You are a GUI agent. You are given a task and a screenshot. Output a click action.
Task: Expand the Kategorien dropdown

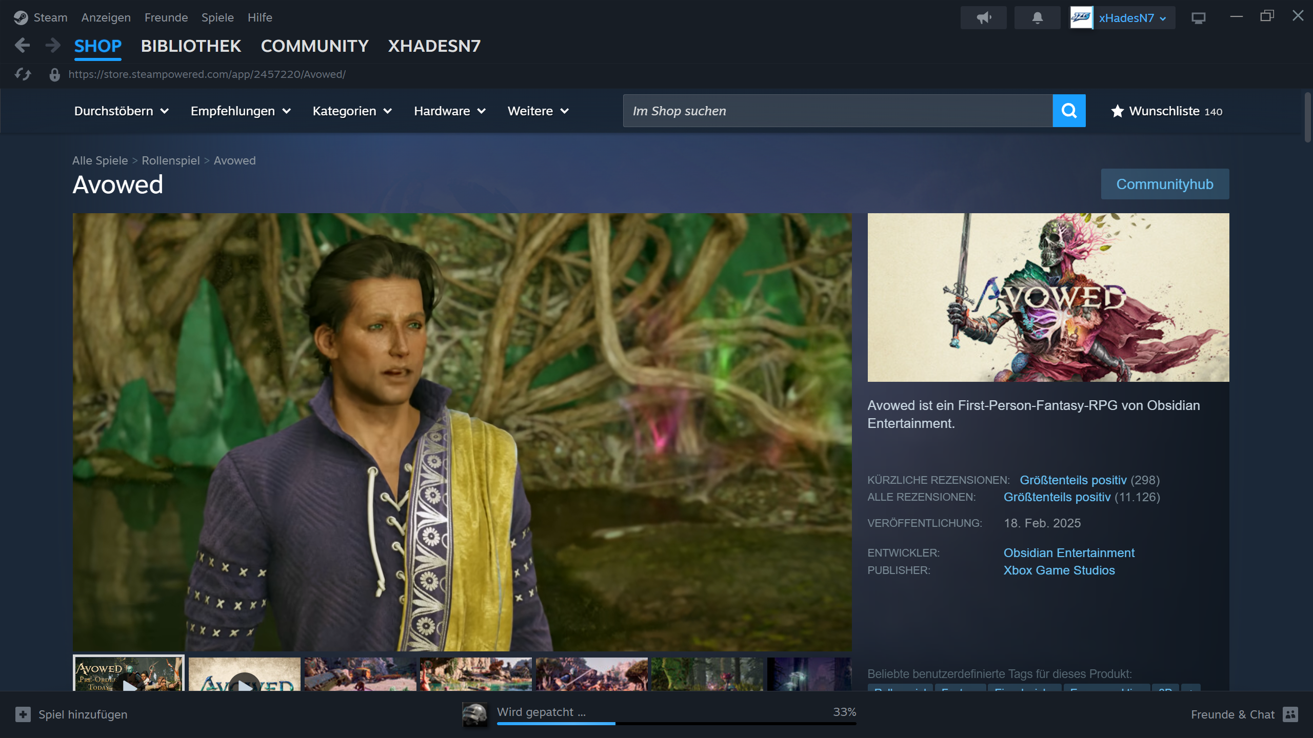pyautogui.click(x=352, y=111)
